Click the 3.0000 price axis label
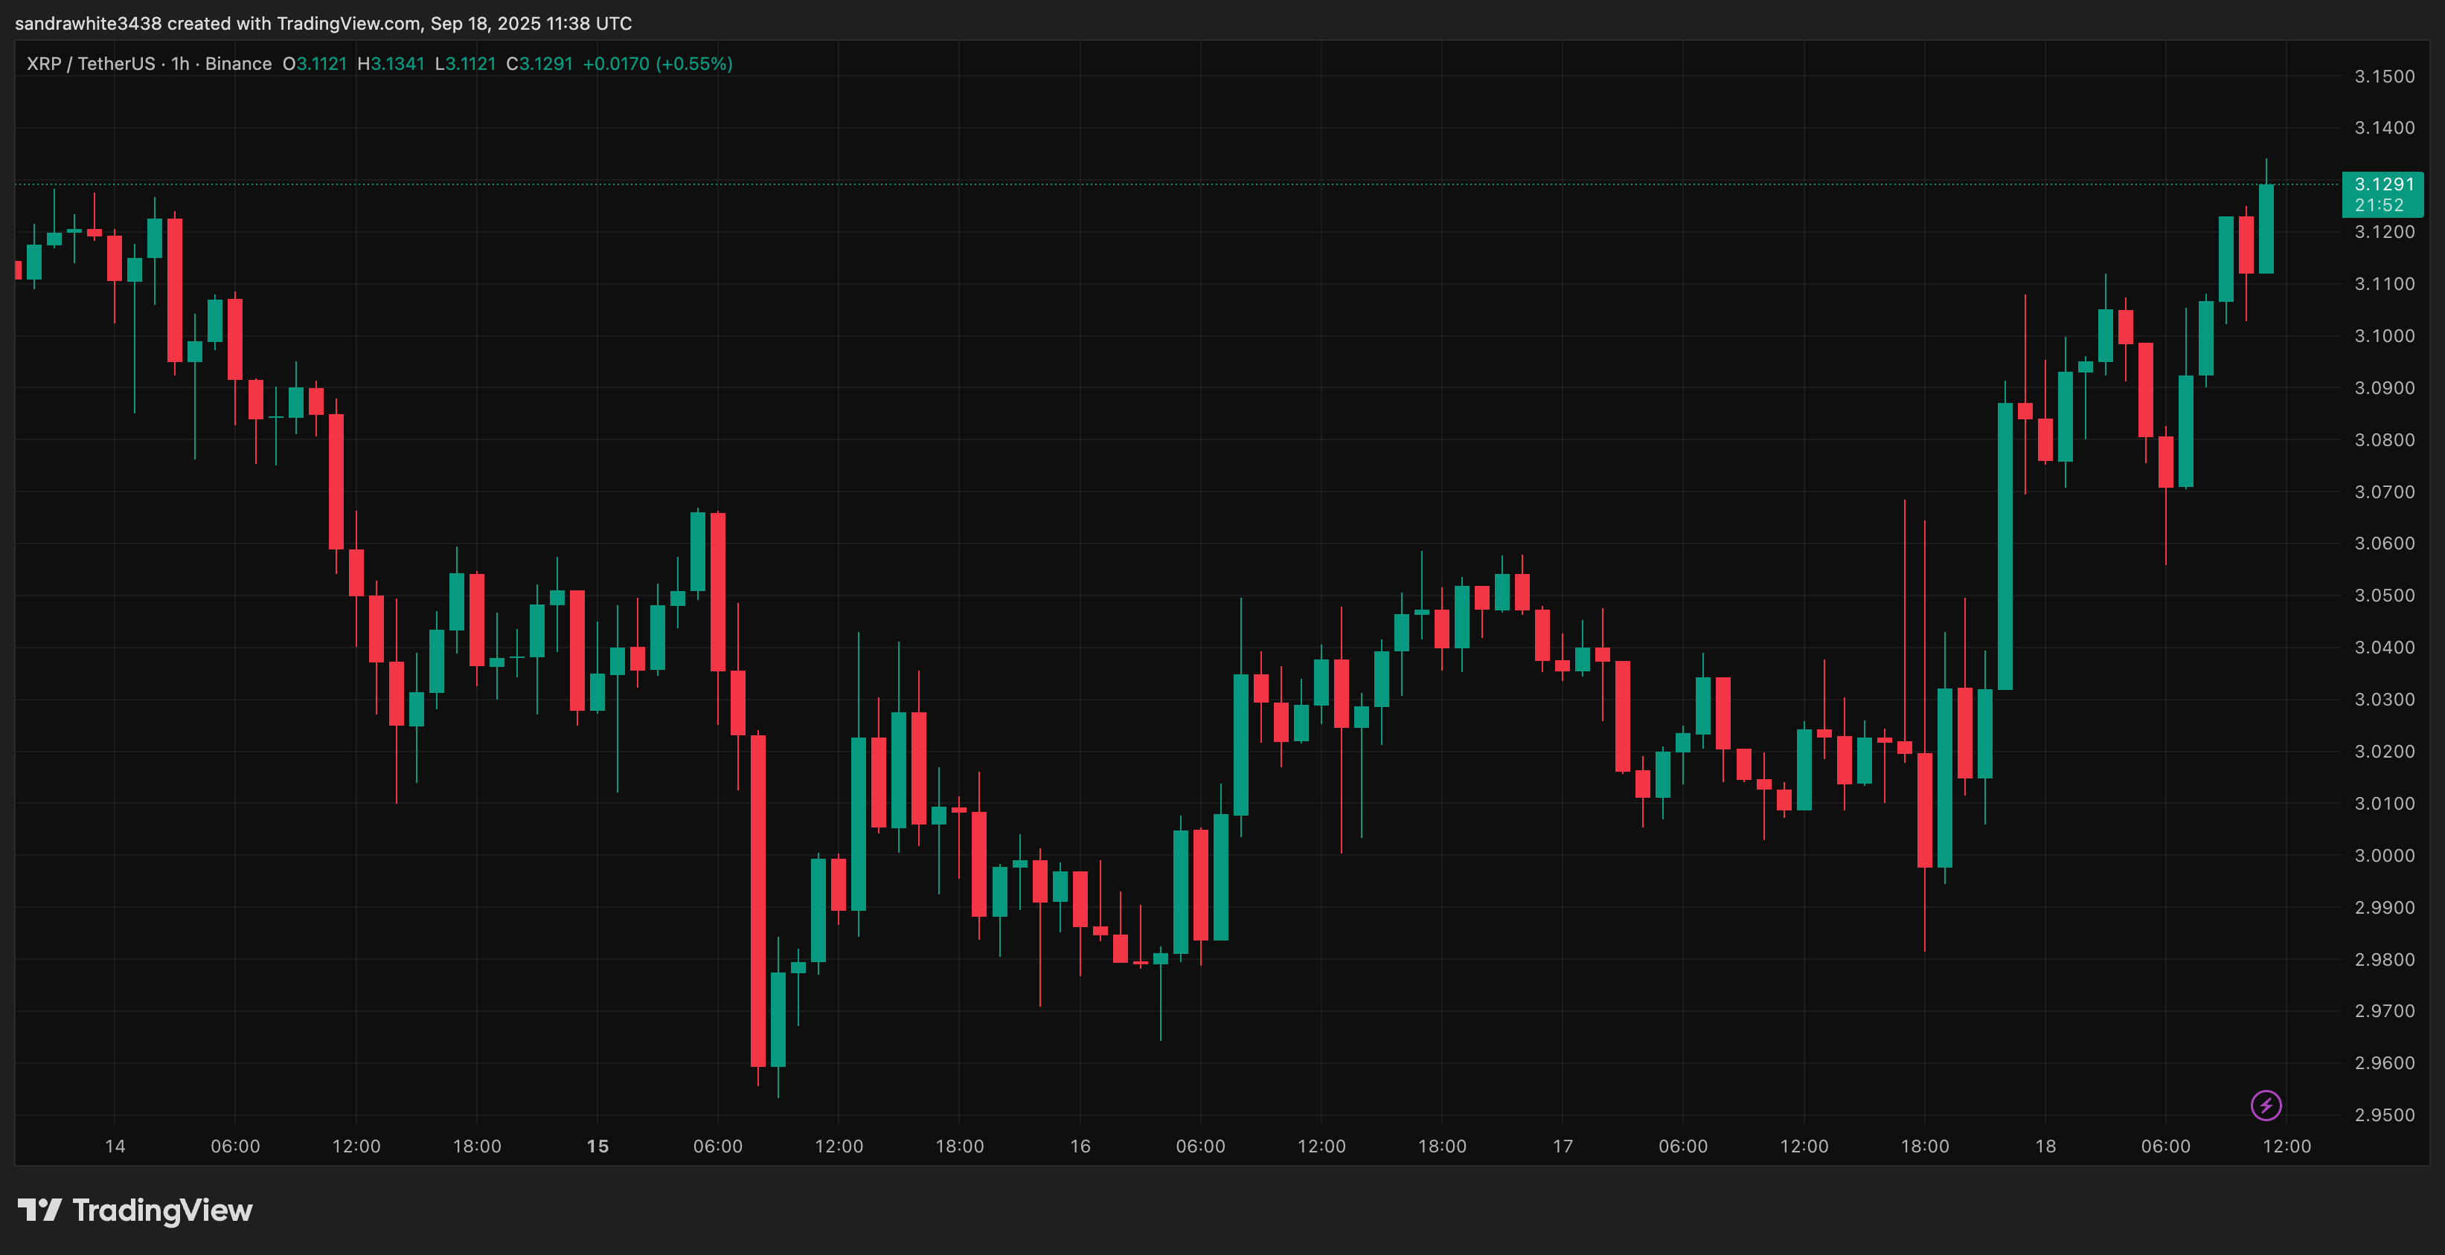Image resolution: width=2445 pixels, height=1255 pixels. coord(2384,856)
